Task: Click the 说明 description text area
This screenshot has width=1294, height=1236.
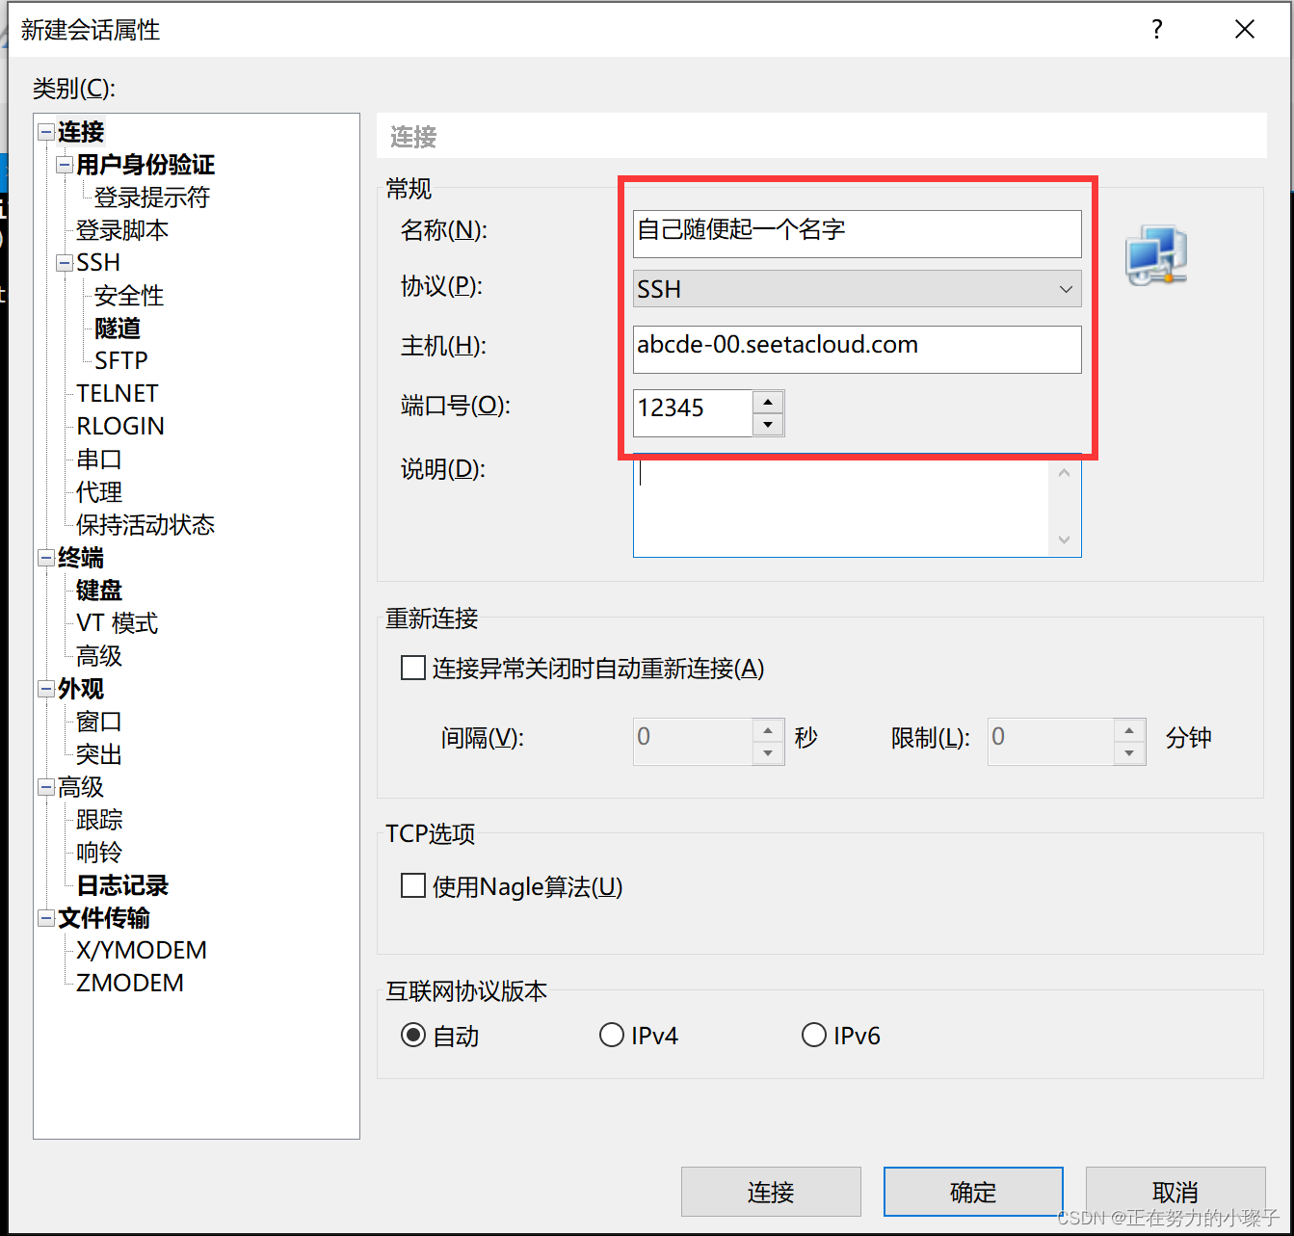Action: tap(840, 506)
